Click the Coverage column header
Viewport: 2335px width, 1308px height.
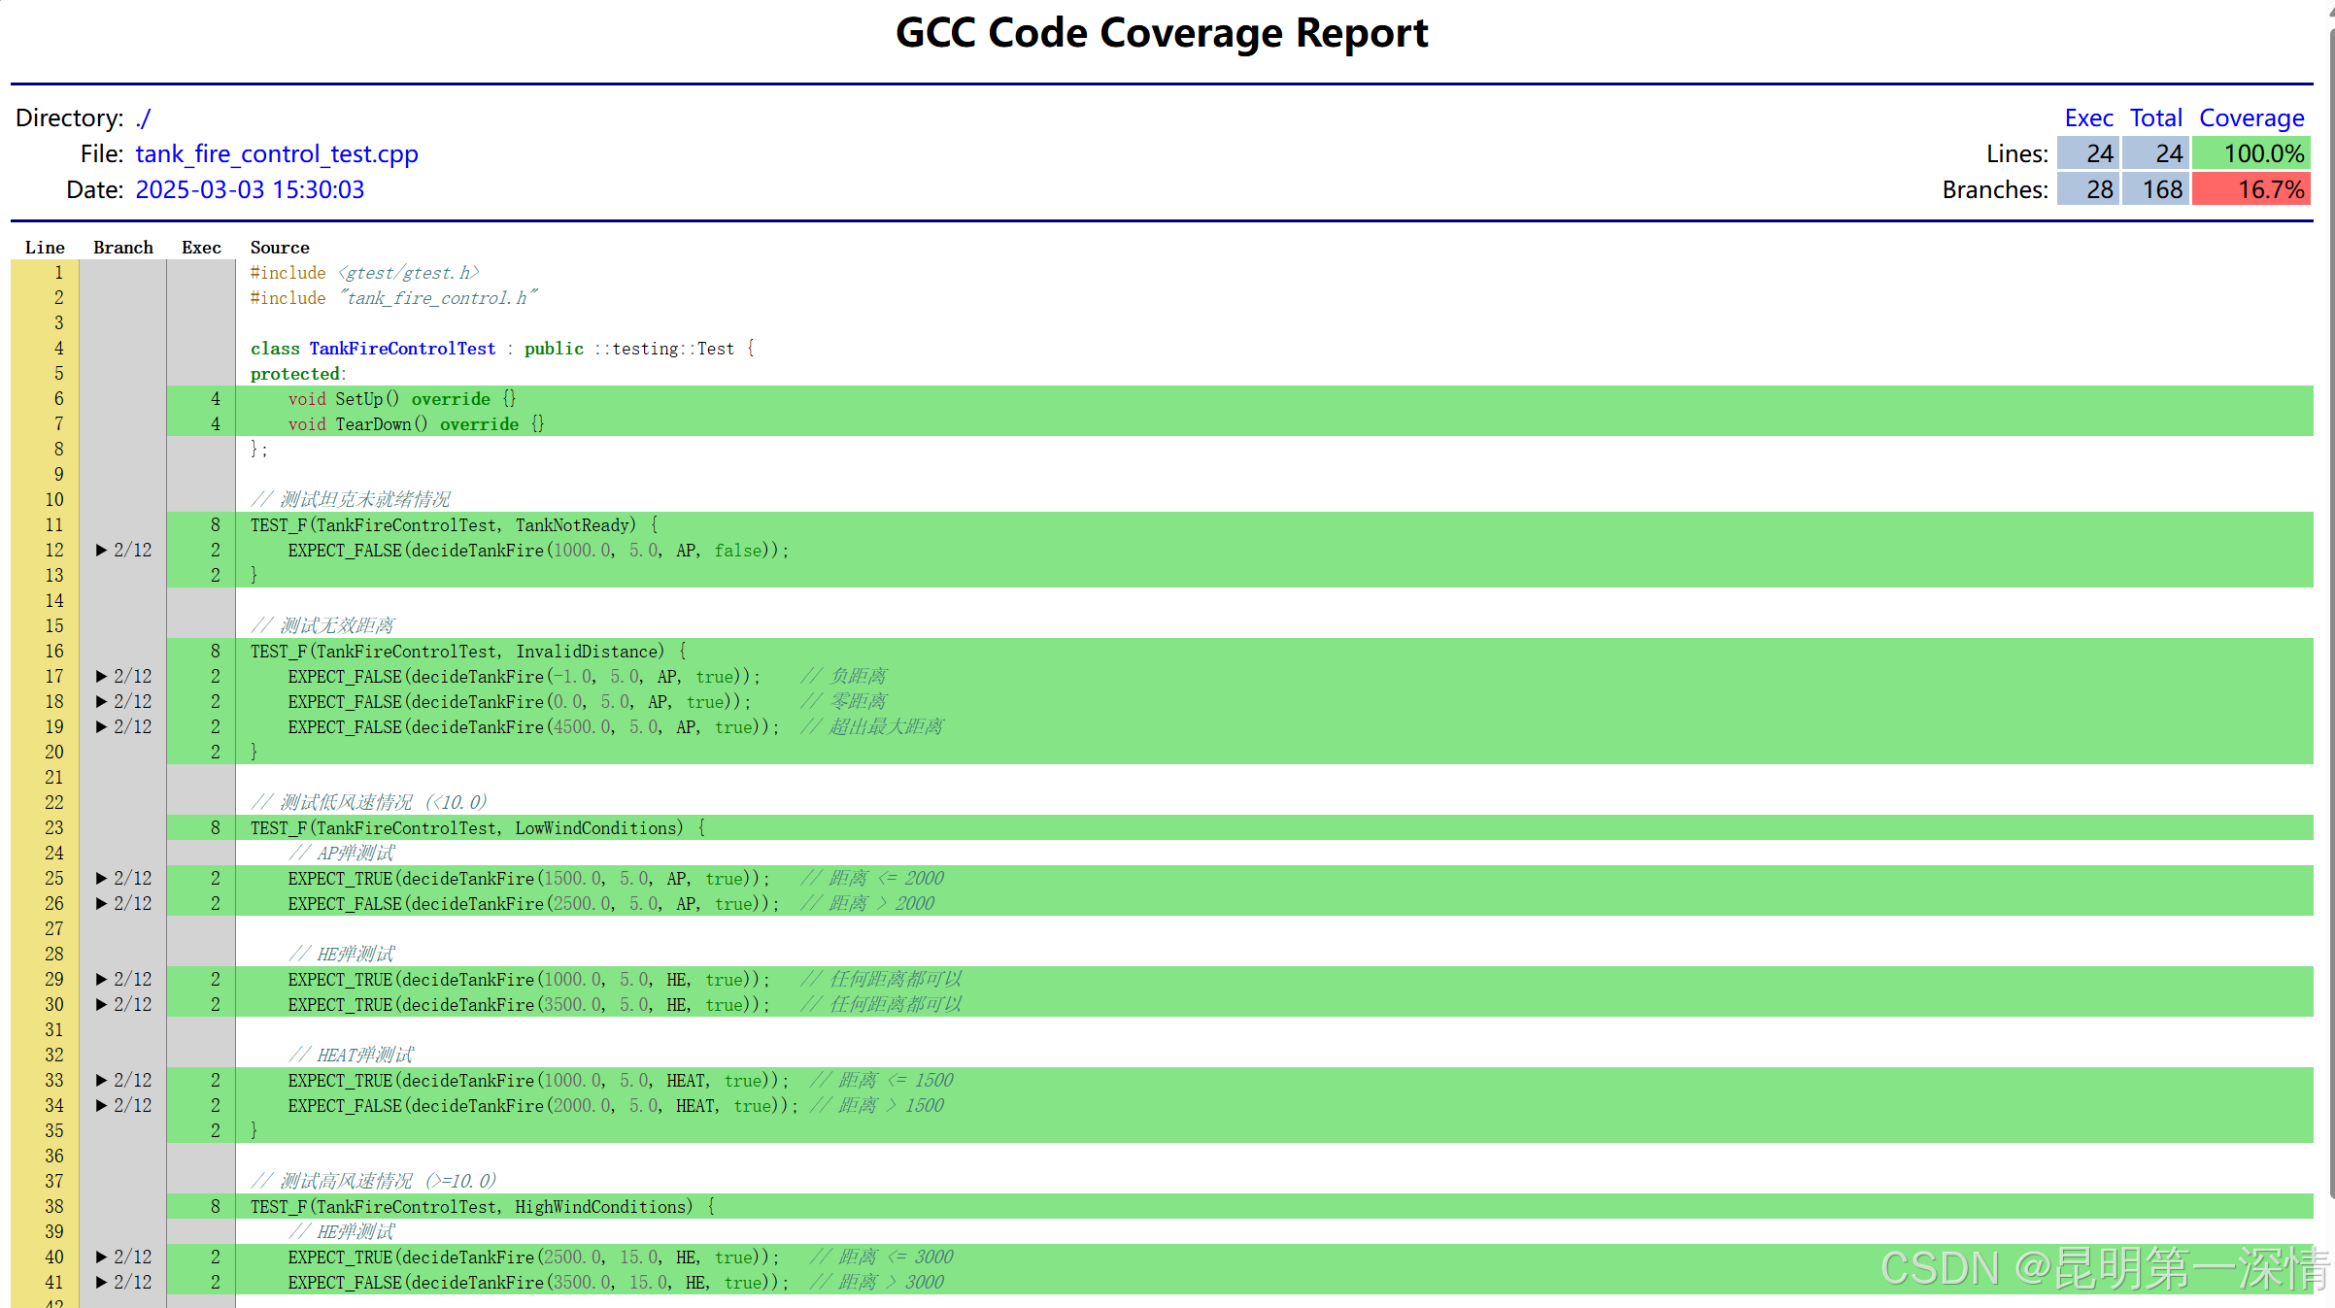(2250, 118)
